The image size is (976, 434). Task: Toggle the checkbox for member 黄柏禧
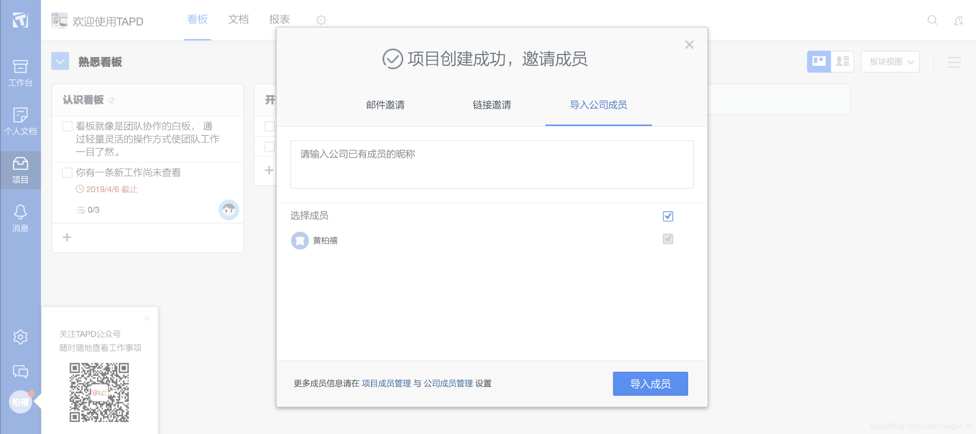click(x=668, y=239)
